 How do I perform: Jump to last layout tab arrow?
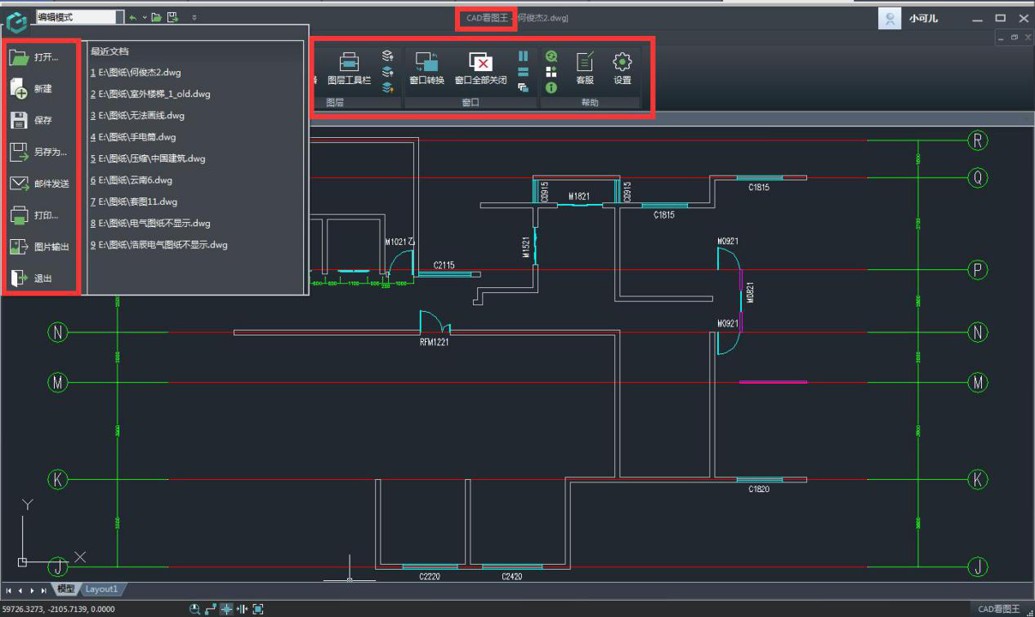click(43, 590)
